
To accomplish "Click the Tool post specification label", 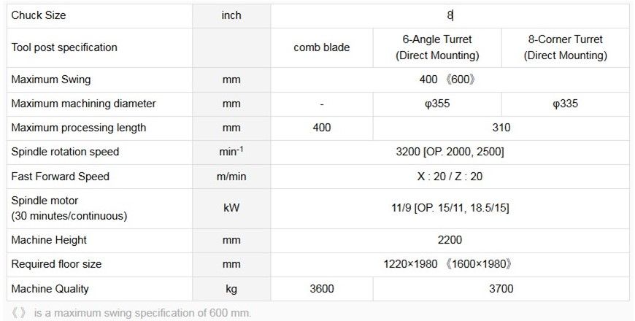I will [64, 47].
